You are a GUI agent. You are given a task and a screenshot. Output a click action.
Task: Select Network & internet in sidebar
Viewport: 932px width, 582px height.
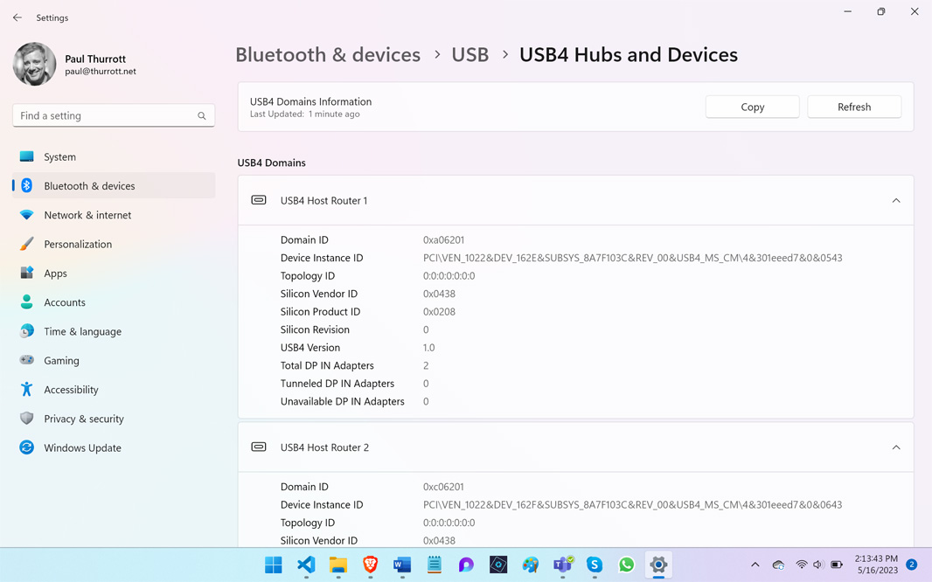87,215
